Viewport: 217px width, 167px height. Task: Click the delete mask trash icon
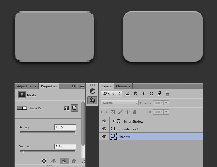tap(74, 161)
